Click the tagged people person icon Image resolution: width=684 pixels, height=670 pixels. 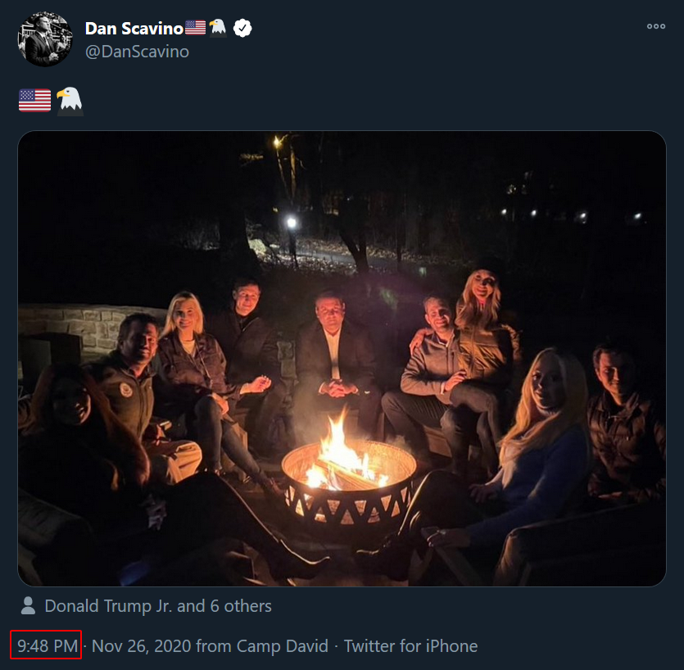(28, 606)
